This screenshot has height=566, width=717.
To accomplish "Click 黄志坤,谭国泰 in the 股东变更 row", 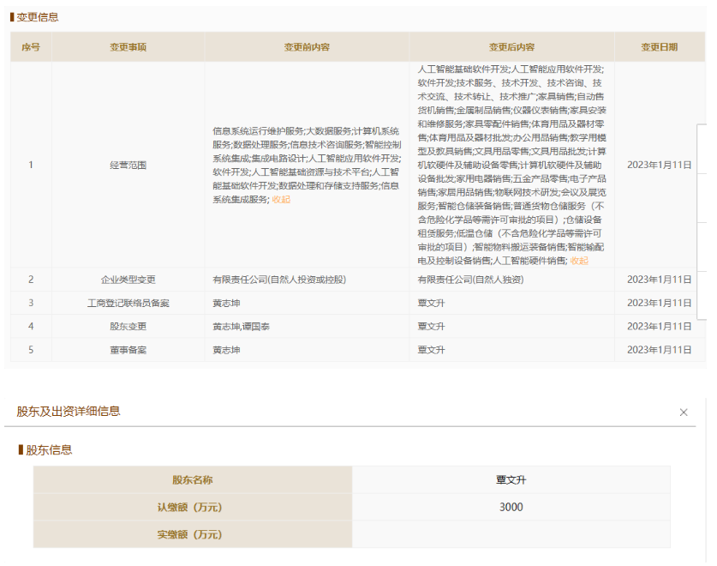I will (x=243, y=327).
